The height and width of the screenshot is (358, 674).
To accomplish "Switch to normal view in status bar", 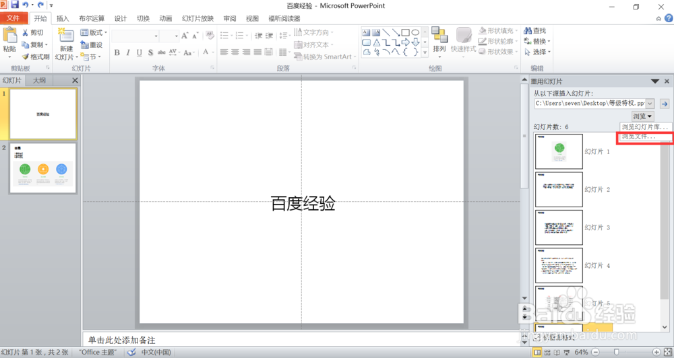I will pos(537,353).
